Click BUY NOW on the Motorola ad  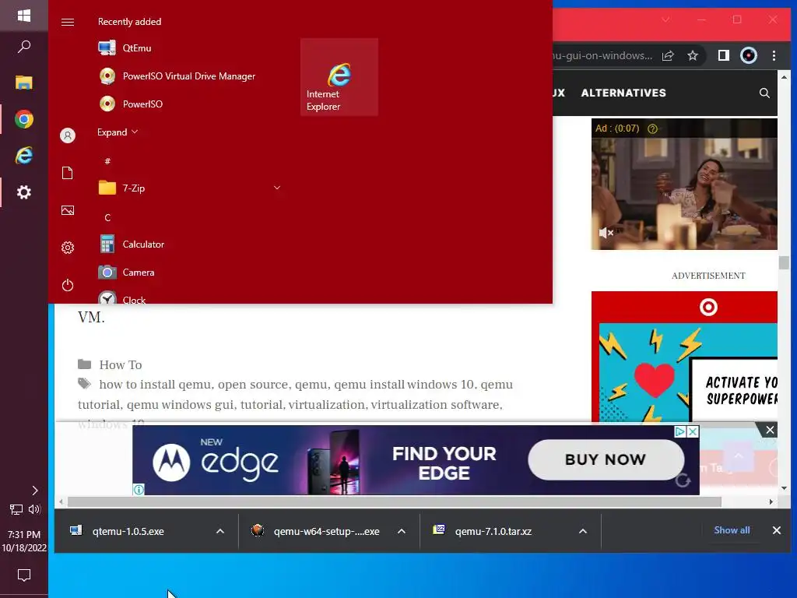pos(606,459)
